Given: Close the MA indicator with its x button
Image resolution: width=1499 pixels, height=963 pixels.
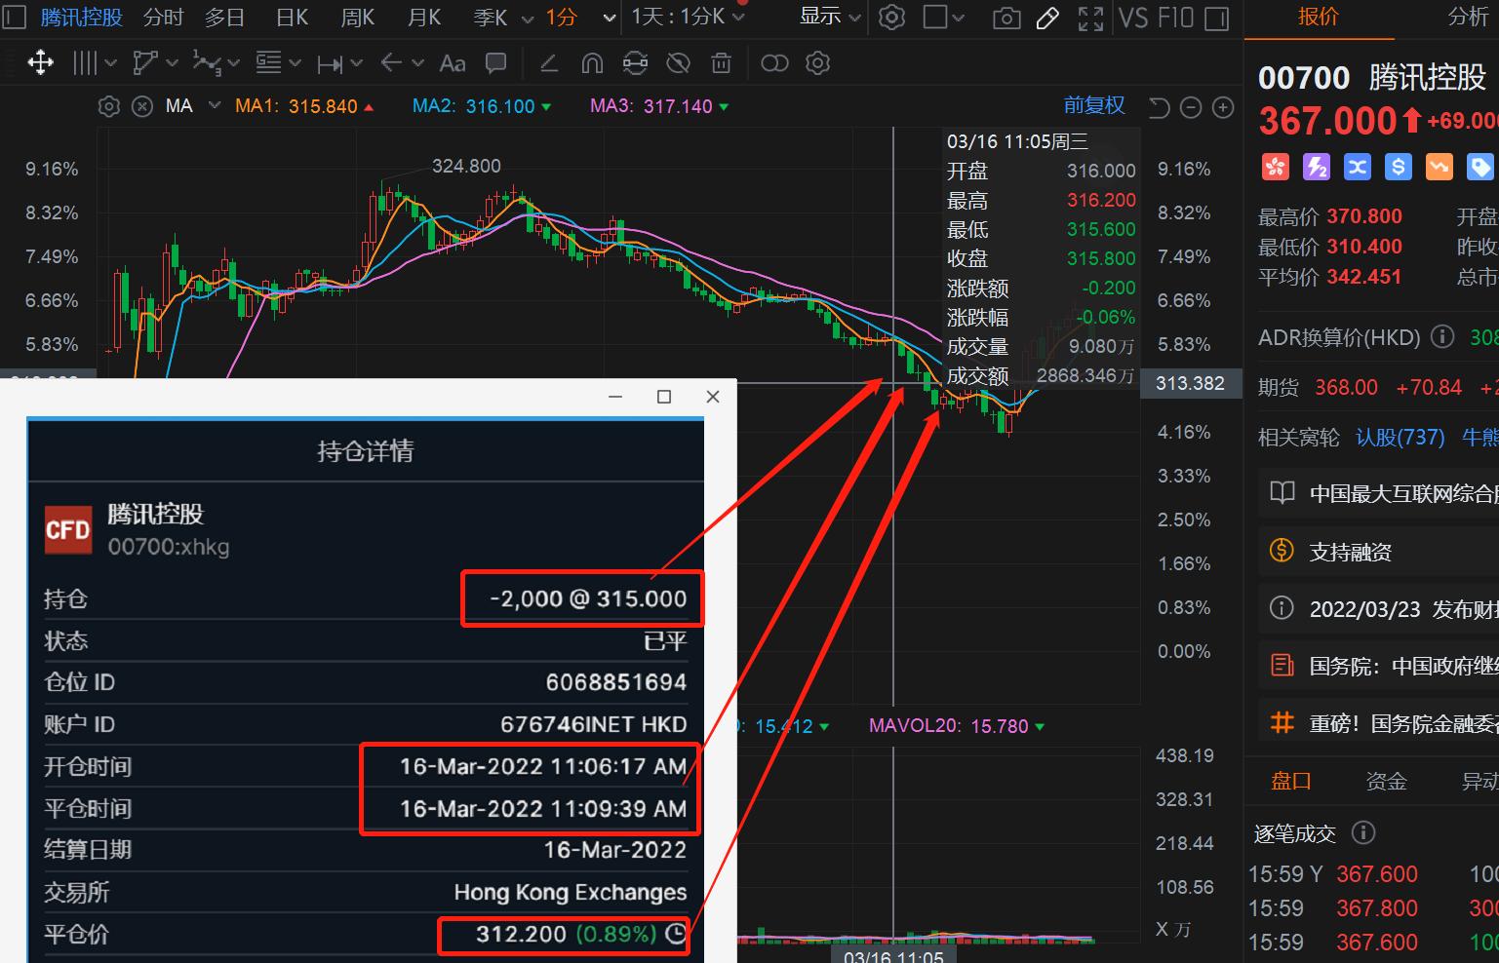Looking at the screenshot, I should click(142, 106).
